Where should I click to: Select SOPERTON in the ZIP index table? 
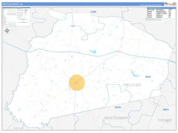point(161,11)
